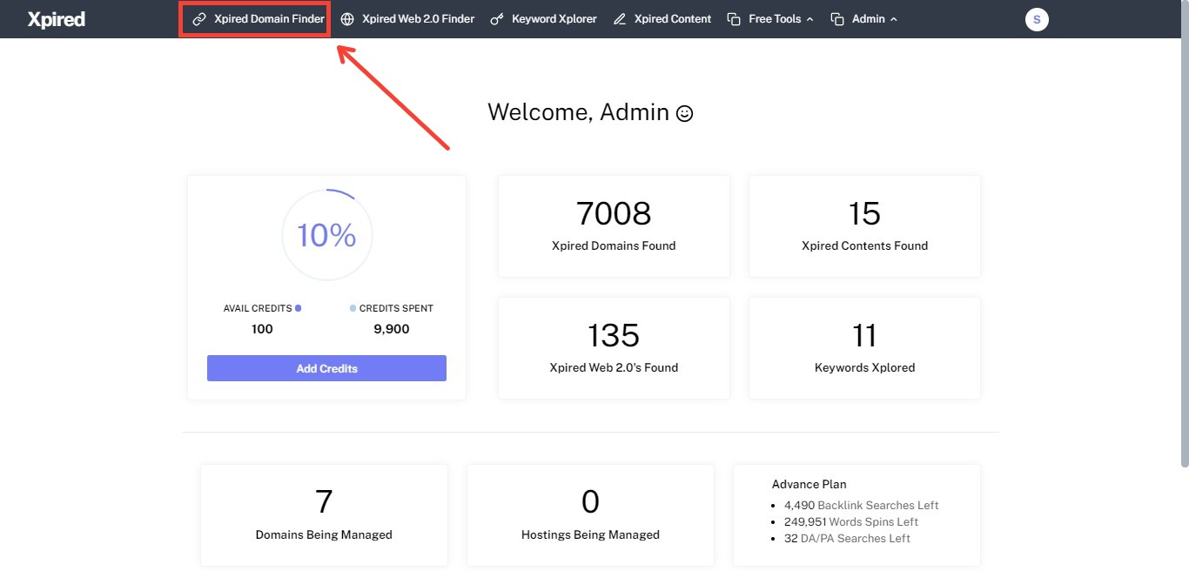Click the Admin menu label

tap(869, 19)
